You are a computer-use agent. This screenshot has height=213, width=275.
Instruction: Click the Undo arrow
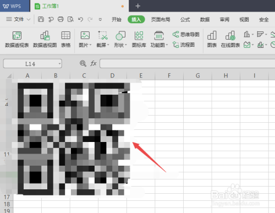coord(80,19)
